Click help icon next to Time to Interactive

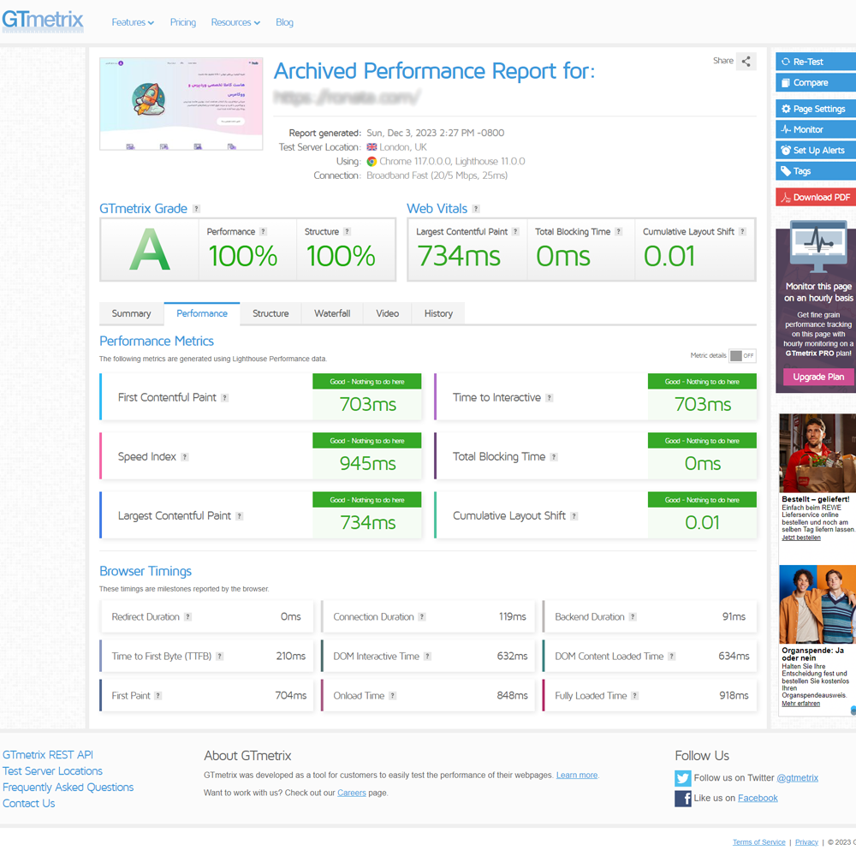coord(550,398)
